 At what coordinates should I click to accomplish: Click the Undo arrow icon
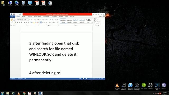tap(16, 14)
